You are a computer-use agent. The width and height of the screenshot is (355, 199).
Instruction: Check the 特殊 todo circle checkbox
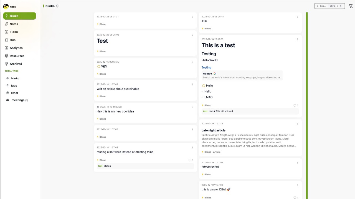pos(98,67)
